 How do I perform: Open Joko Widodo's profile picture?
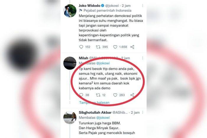click(x=70, y=11)
